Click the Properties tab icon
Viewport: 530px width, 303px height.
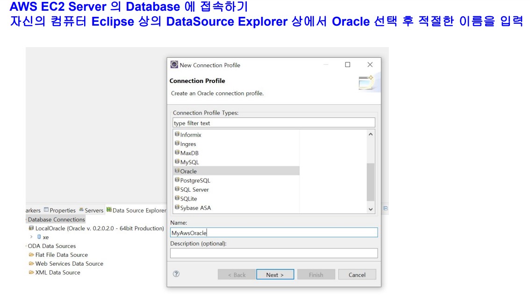(x=46, y=210)
